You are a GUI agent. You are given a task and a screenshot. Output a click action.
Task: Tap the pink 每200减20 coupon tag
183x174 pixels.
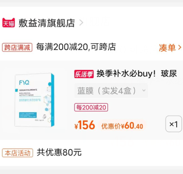tap(91, 107)
